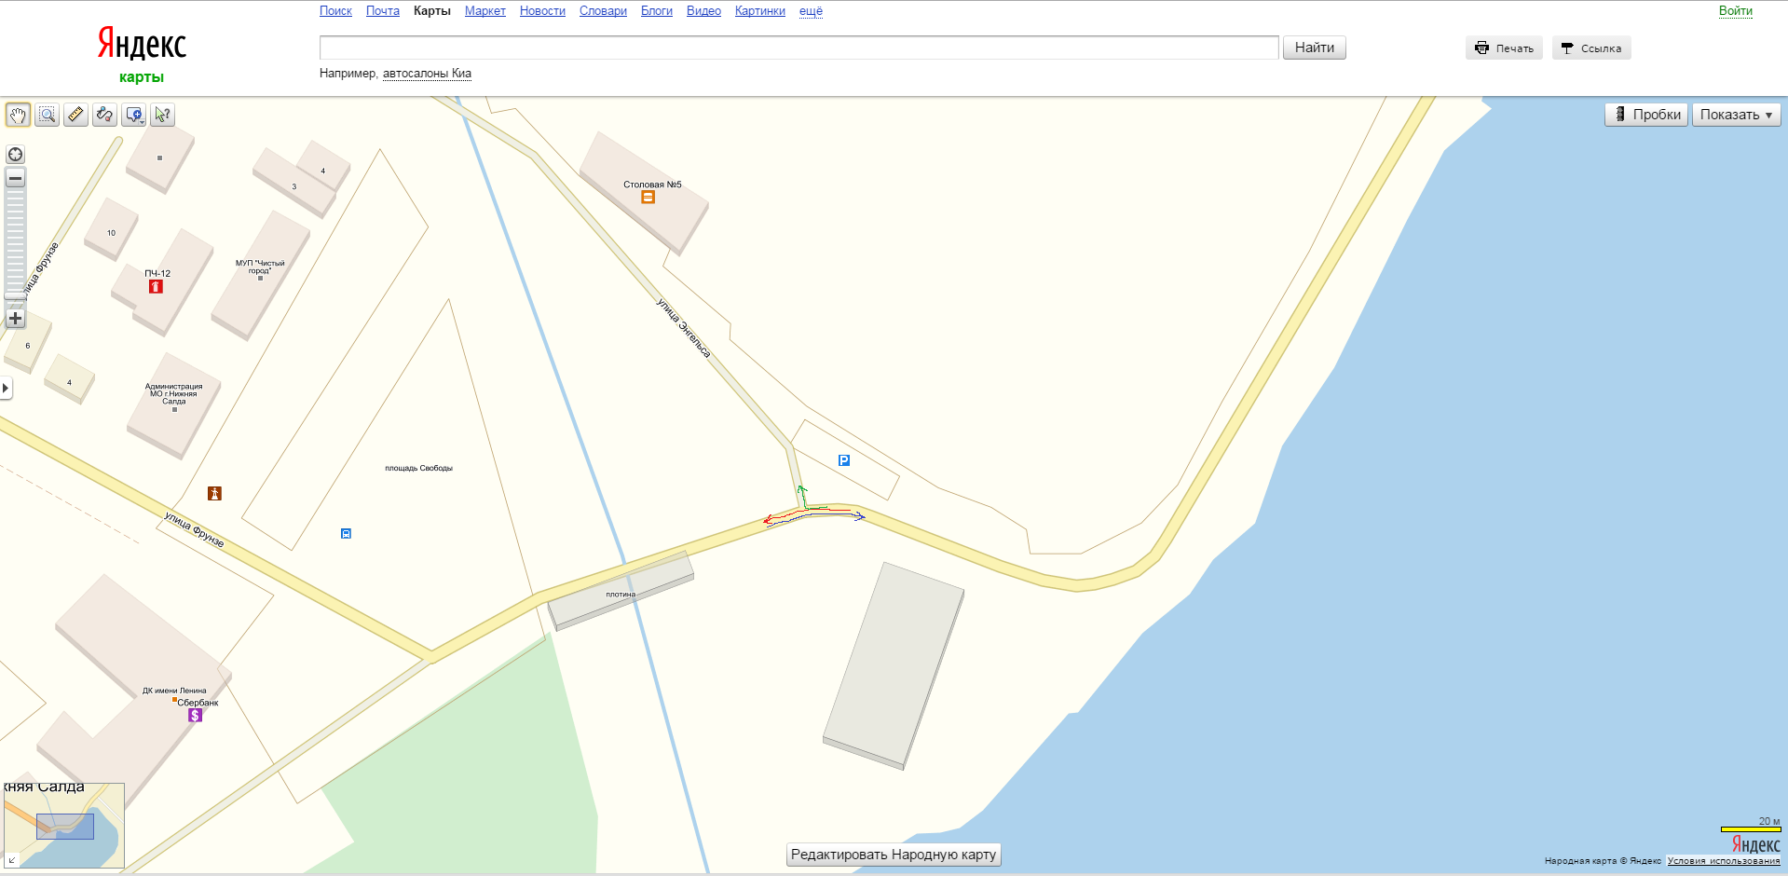The height and width of the screenshot is (876, 1788).
Task: Click the parking icon near улица Энгельса
Action: pyautogui.click(x=844, y=460)
